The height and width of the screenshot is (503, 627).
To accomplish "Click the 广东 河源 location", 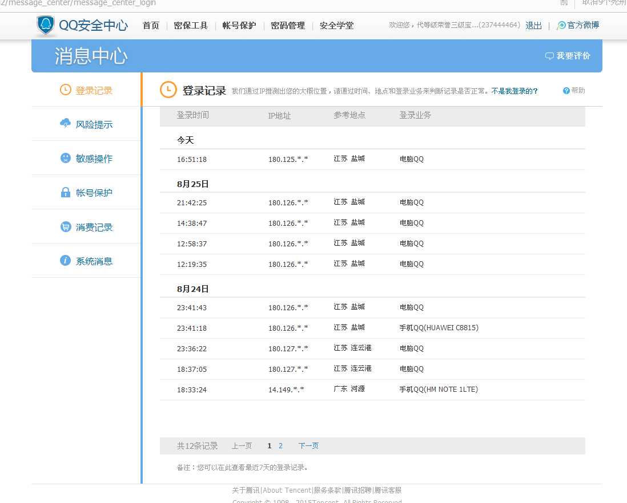I will coord(349,389).
